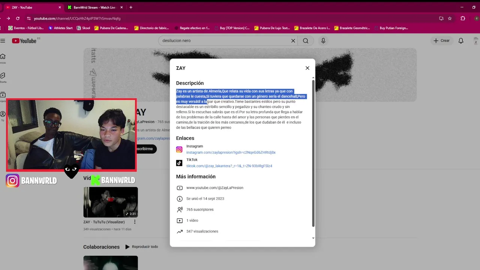Image resolution: width=480 pixels, height=270 pixels.
Task: Open the YouTube hamburger guide menu
Action: (3, 40)
